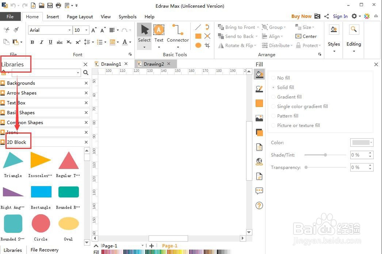
Task: Expand the Rotate & Flip dropdown
Action: 255,45
